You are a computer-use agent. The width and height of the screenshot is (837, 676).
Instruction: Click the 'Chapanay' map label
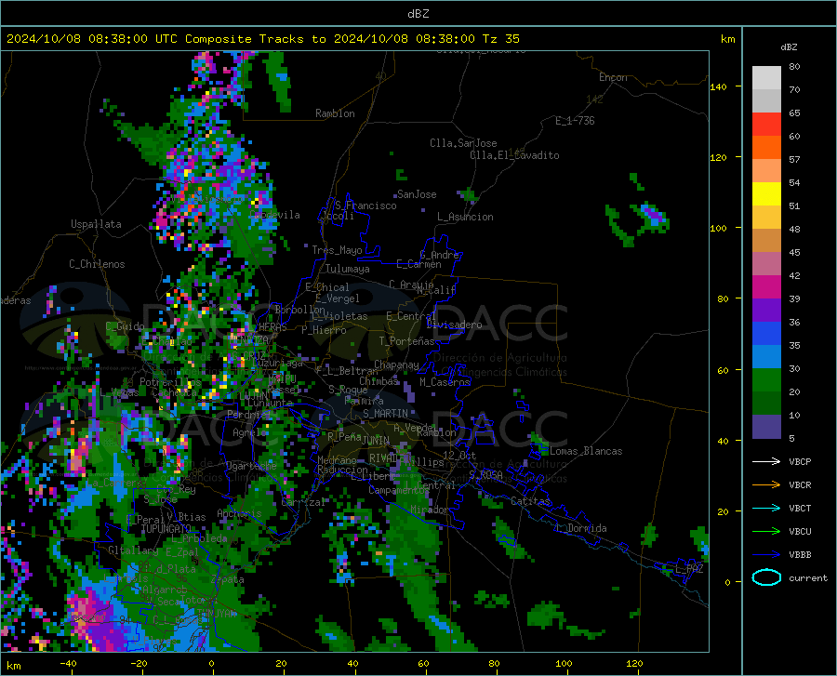click(x=396, y=365)
